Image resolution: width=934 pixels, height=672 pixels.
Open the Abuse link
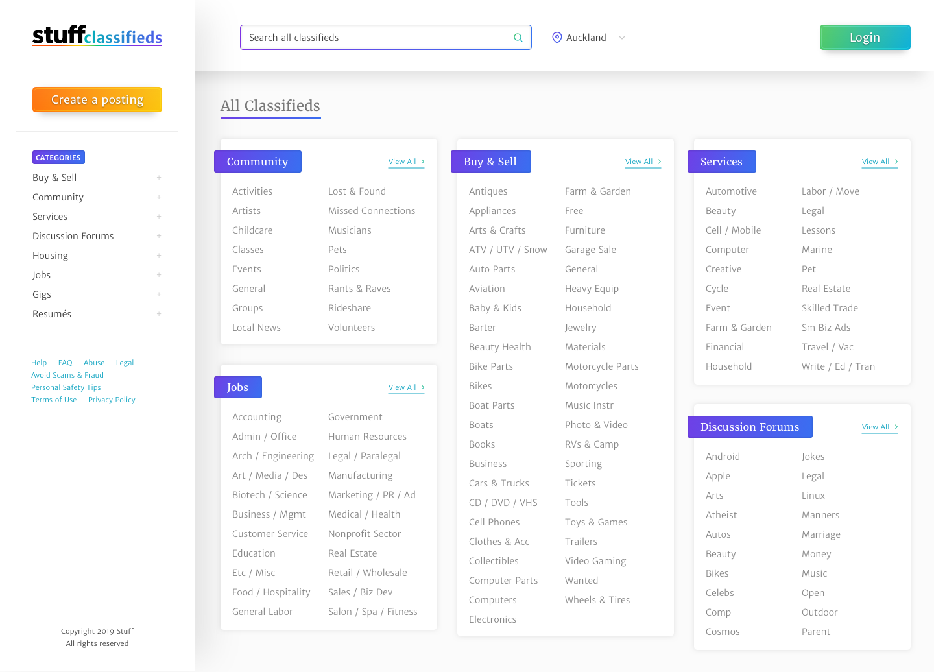[94, 363]
